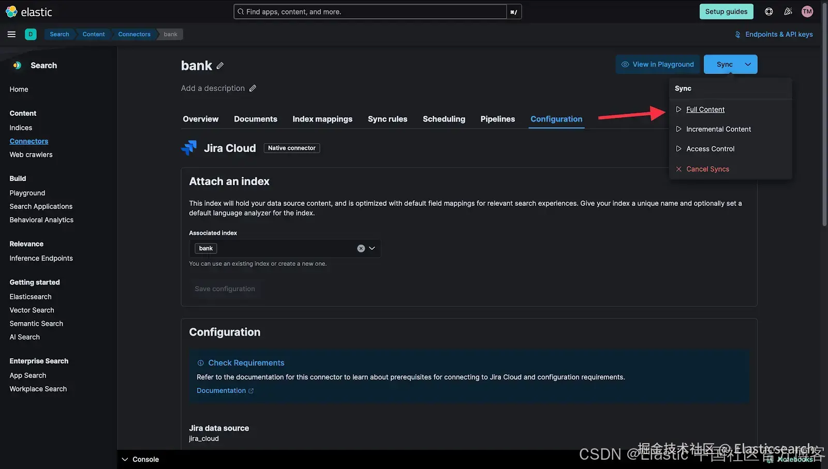
Task: Open App Search in sidebar
Action: 28,375
